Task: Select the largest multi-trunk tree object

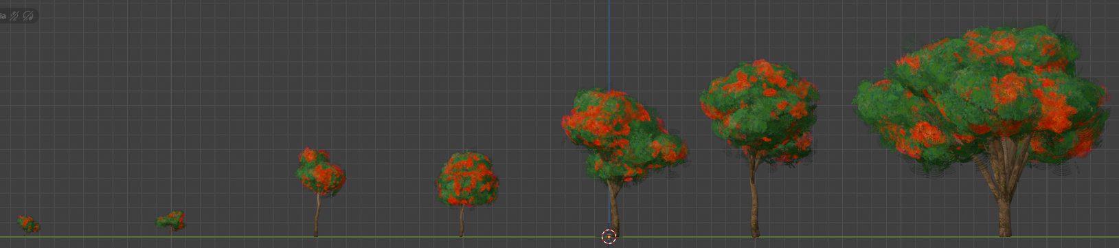Action: pyautogui.click(x=982, y=131)
